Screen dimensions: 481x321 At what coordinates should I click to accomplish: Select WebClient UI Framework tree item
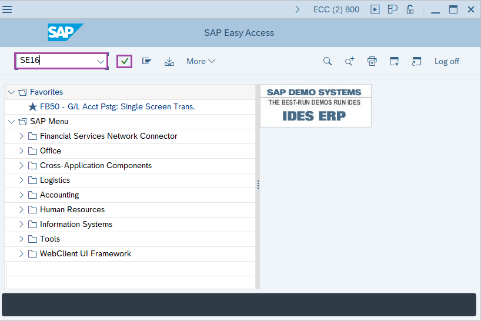(x=86, y=254)
